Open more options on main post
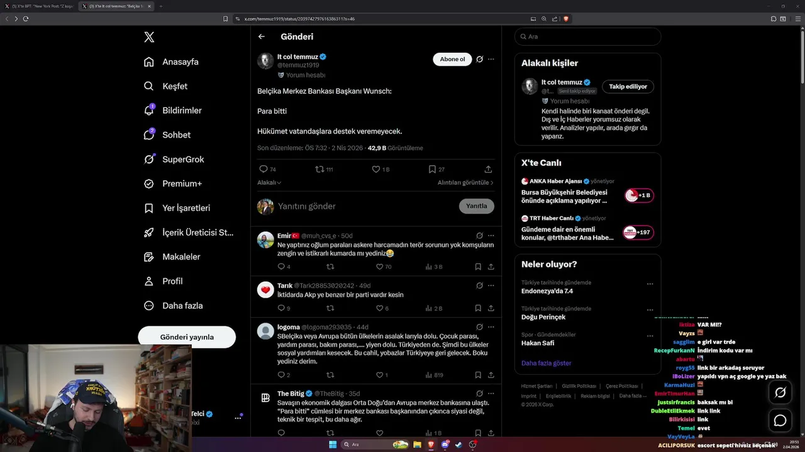Screen dimensions: 805x452 click(491, 60)
